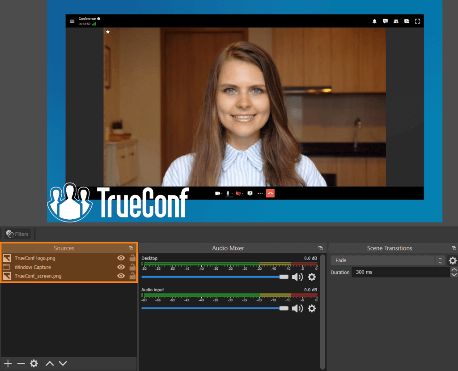Toggle visibility of TrueConf_screen.png
Viewport: 458px width, 371px height.
[x=120, y=276]
